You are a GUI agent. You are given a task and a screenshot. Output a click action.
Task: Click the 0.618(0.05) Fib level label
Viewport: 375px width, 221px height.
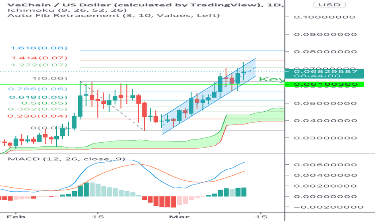tap(38, 97)
